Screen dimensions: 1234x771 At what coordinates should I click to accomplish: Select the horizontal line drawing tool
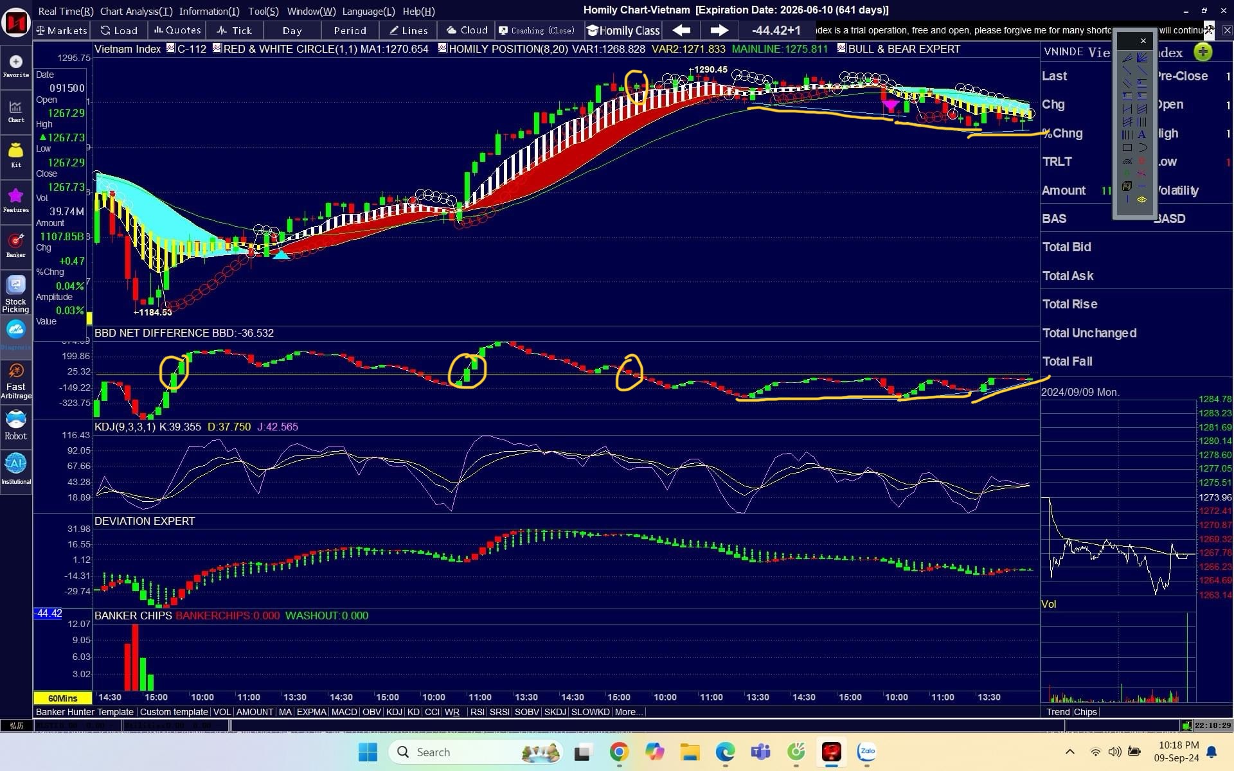1142,186
